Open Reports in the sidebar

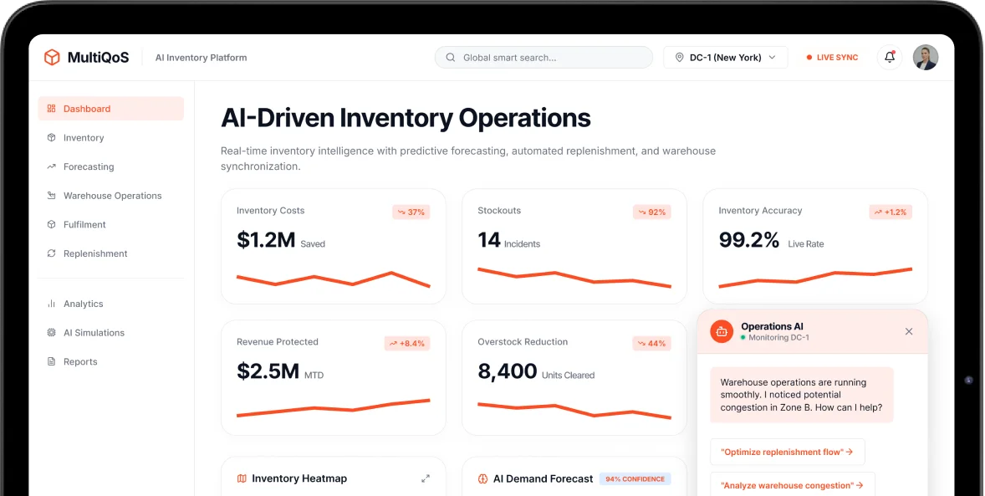(x=111, y=361)
